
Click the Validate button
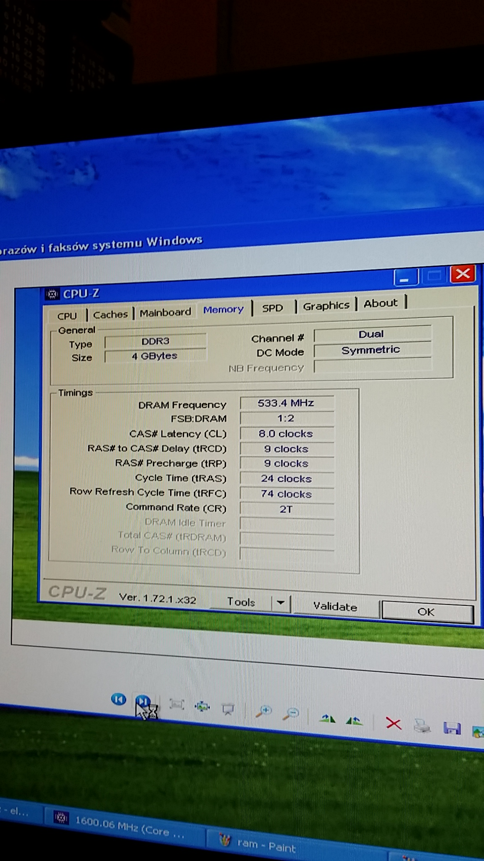click(x=335, y=606)
